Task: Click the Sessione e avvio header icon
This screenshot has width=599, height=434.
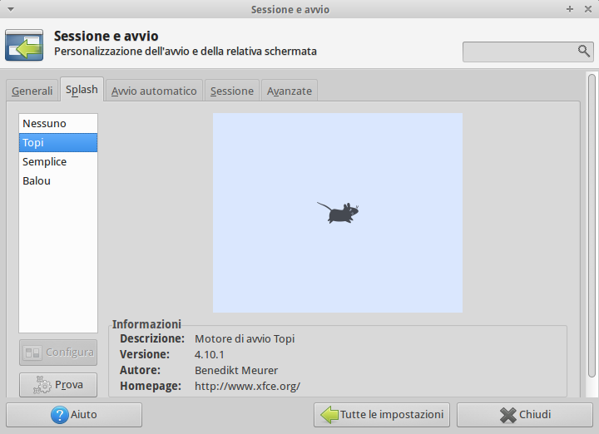Action: (x=24, y=45)
